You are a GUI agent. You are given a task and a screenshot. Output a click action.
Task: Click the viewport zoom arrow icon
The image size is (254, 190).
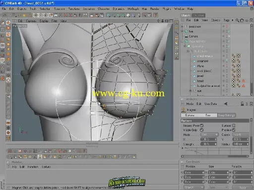(163, 21)
